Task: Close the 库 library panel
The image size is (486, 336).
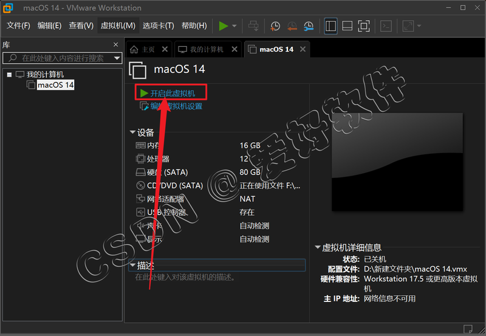Action: 116,44
